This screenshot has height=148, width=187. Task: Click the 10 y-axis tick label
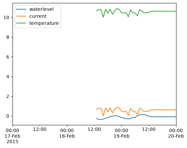[x=6, y=17]
